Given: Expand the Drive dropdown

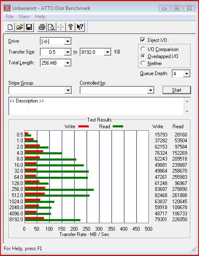Looking at the screenshot, I should tap(68, 41).
